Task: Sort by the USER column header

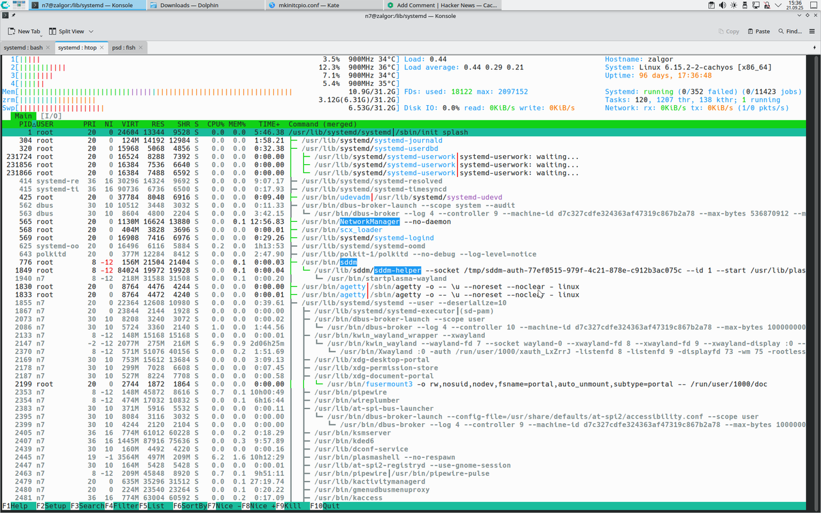Action: (x=45, y=124)
